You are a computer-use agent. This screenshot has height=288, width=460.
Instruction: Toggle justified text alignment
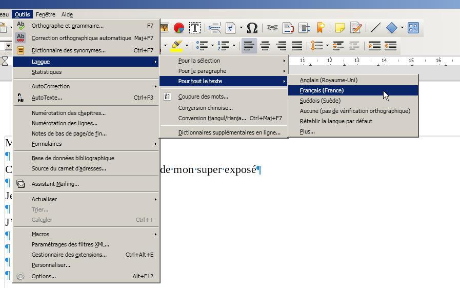point(296,46)
